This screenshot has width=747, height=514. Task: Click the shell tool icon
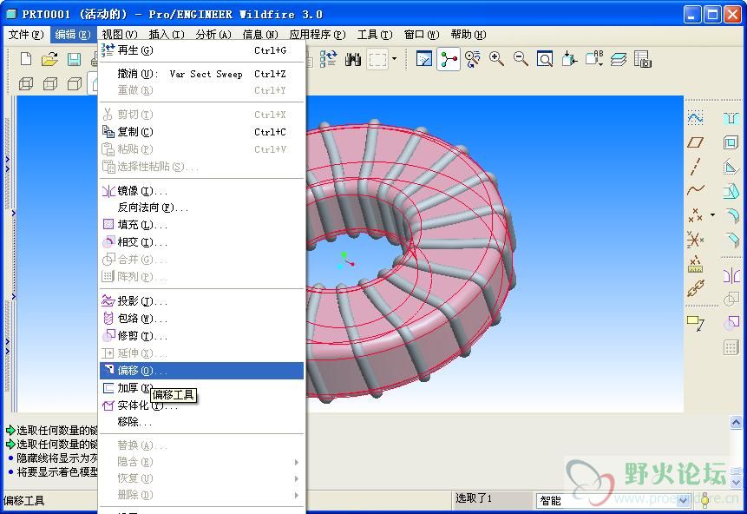pyautogui.click(x=731, y=142)
